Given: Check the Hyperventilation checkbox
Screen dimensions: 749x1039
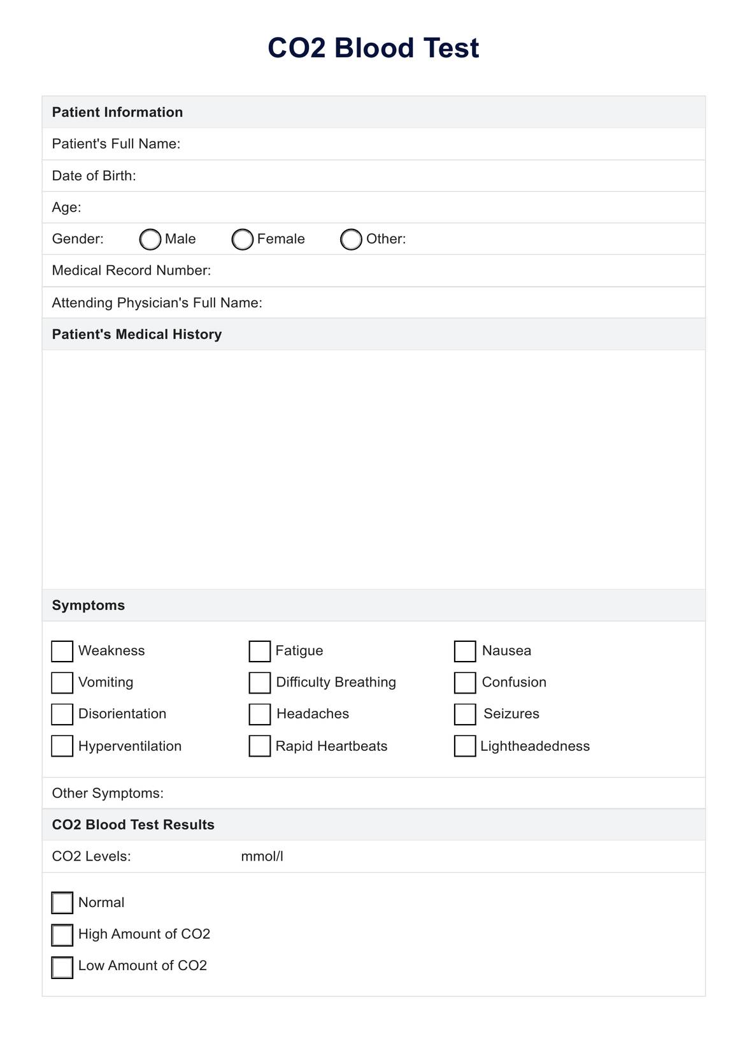Looking at the screenshot, I should point(62,746).
